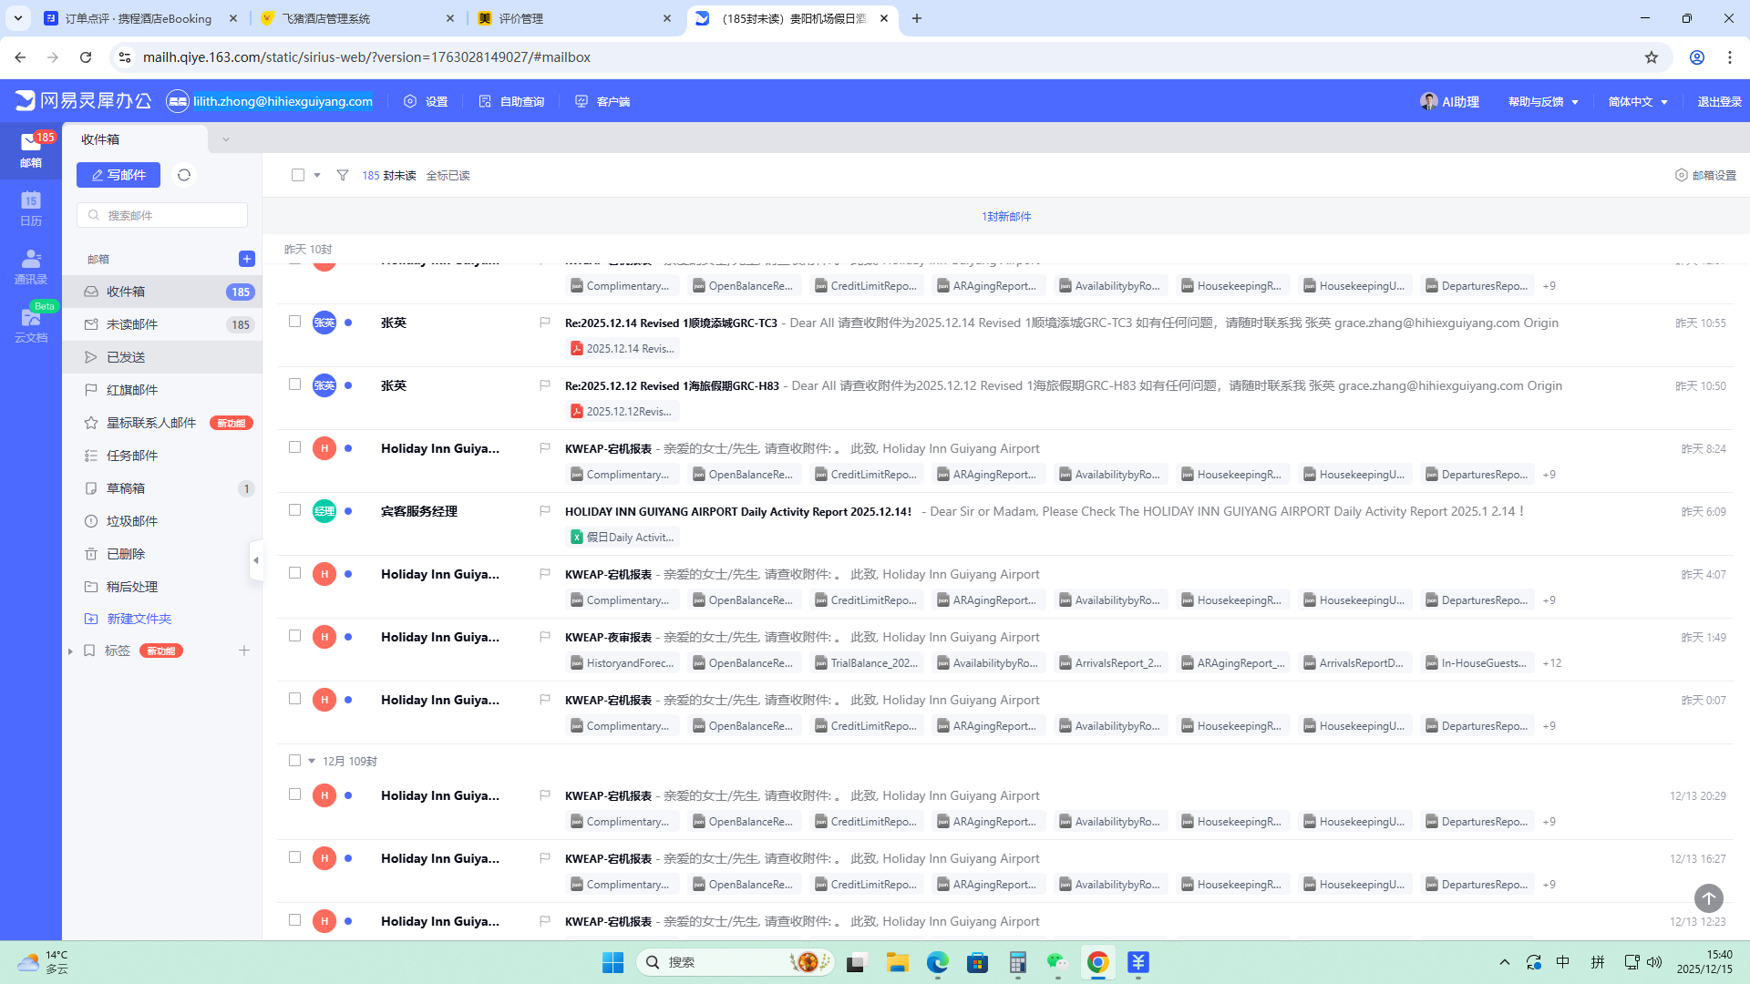Open the 已发送 folder

[126, 357]
